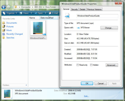Close the Properties dialog
The image size is (125, 101).
coord(118,3)
